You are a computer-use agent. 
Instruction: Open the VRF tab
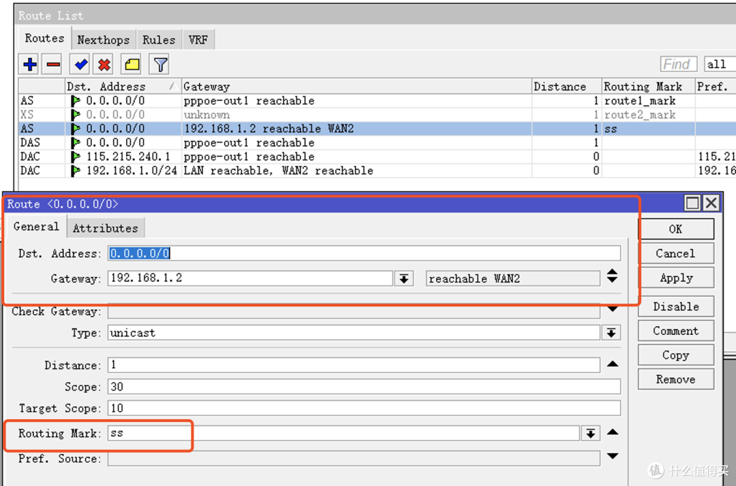198,39
